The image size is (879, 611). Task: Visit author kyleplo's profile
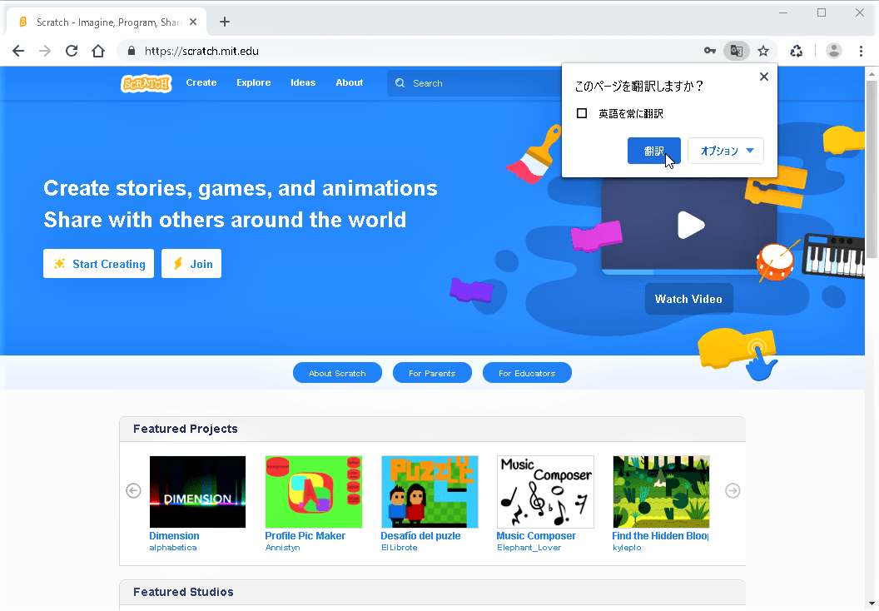627,548
